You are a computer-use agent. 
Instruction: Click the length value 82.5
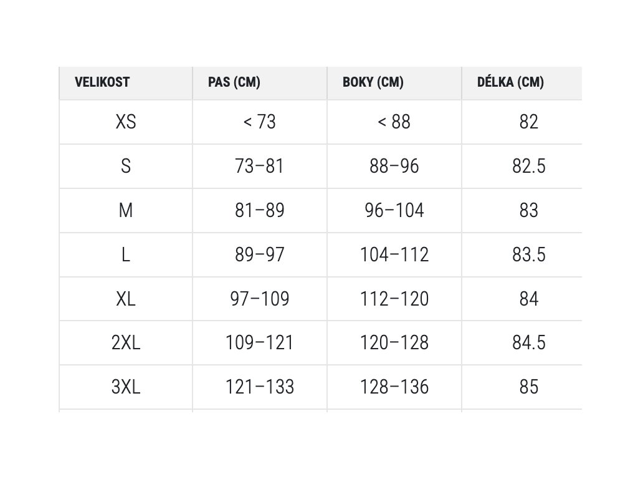pos(529,166)
